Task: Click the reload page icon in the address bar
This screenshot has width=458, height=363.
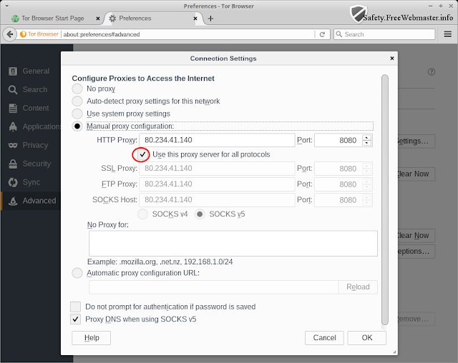Action: [322, 34]
